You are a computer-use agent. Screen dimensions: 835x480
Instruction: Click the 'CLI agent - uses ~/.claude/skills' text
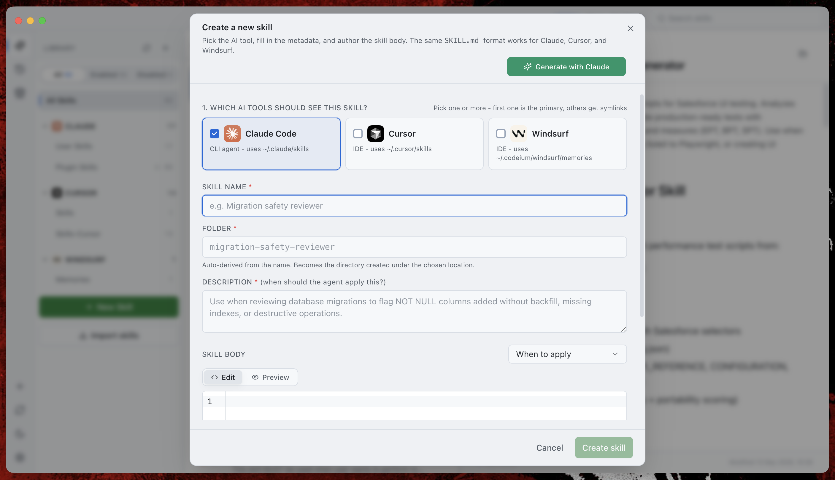click(259, 149)
